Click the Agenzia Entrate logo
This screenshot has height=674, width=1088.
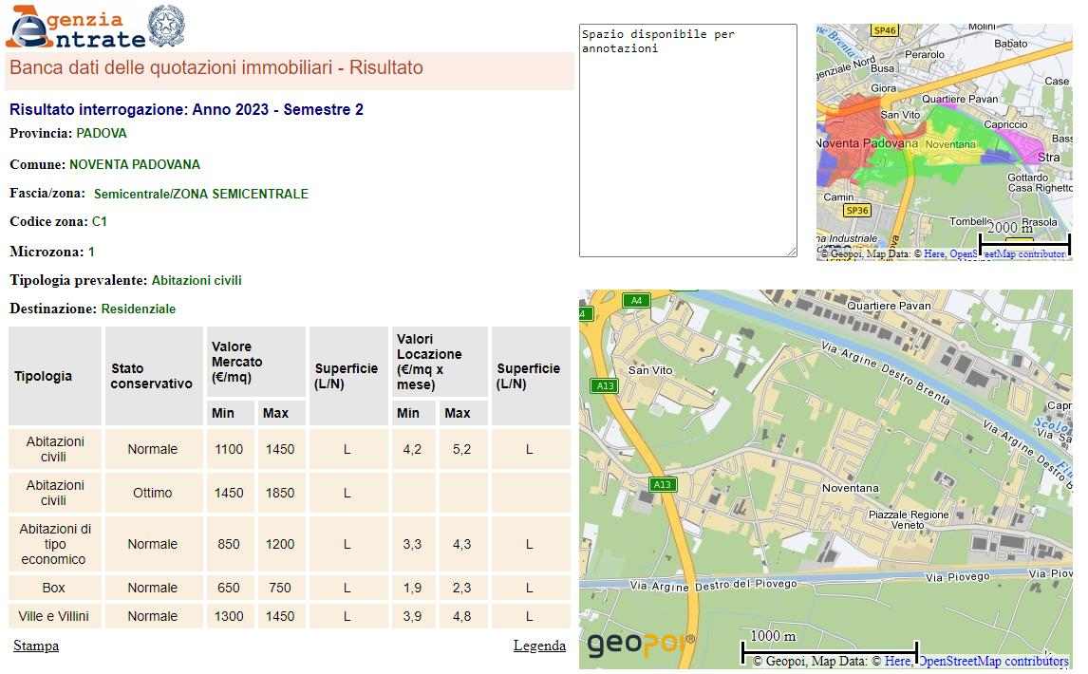coord(74,28)
